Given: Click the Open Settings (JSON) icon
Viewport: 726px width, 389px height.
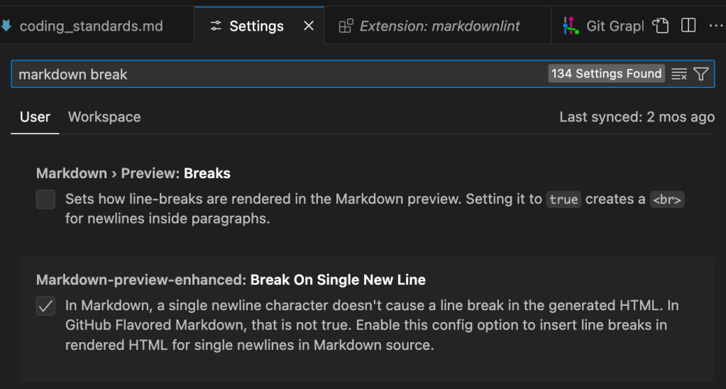Looking at the screenshot, I should (661, 26).
